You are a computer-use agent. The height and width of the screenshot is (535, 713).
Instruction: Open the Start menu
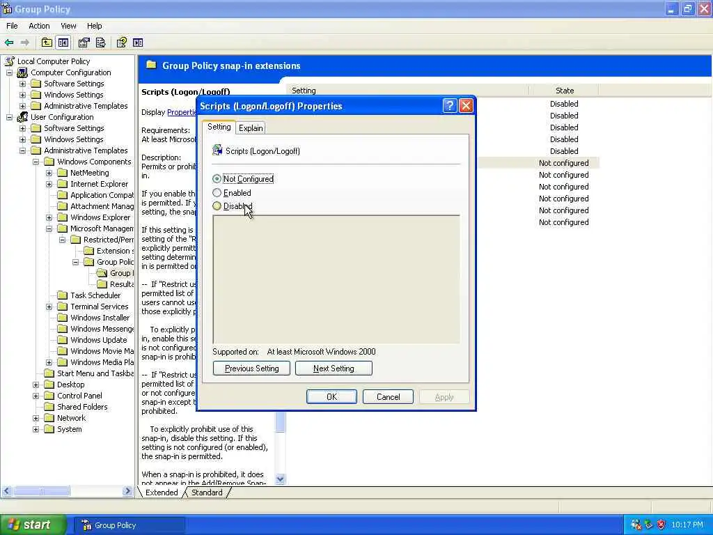[x=33, y=525]
